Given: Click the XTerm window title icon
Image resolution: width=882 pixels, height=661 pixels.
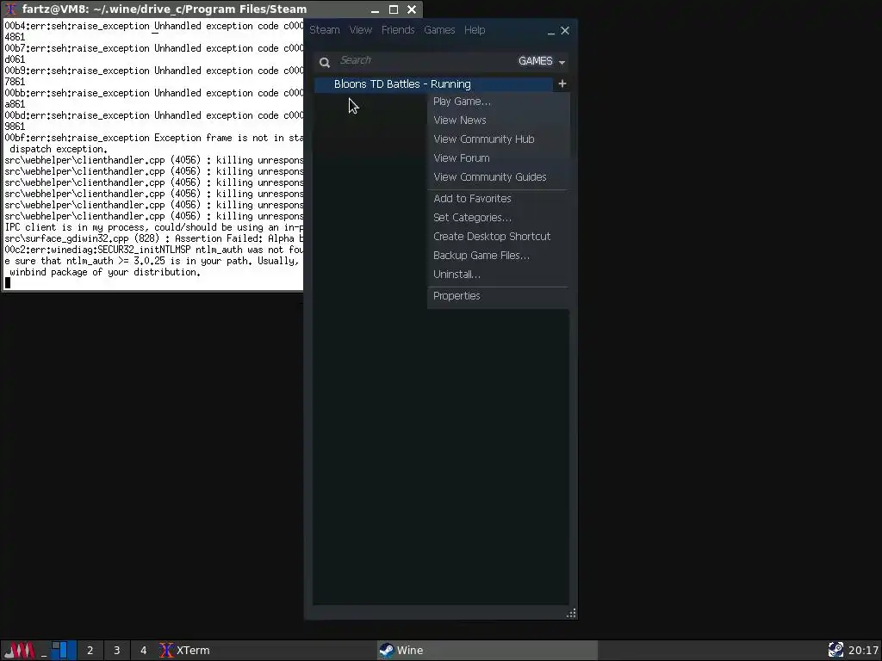Looking at the screenshot, I should tap(10, 9).
